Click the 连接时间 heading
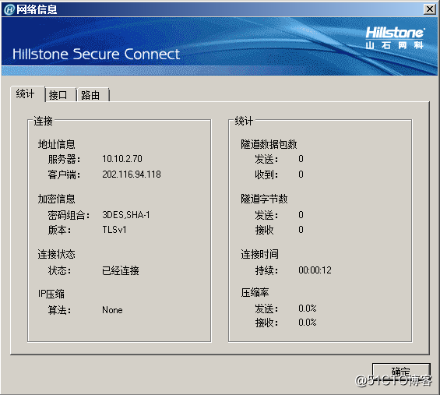The image size is (440, 395). coord(259,254)
